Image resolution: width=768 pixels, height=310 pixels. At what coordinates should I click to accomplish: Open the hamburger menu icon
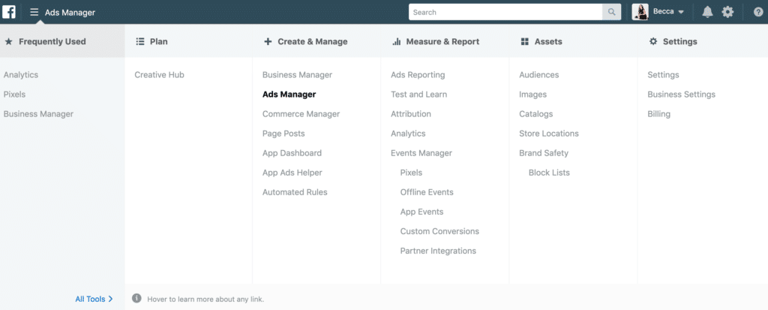pos(34,12)
